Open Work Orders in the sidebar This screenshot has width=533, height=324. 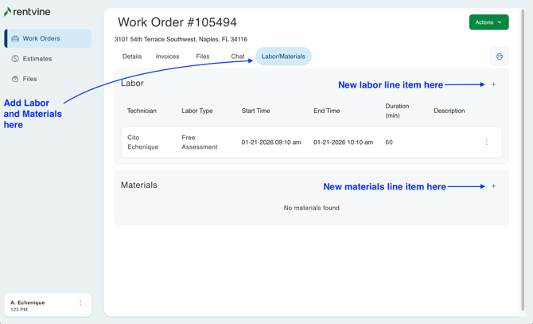(x=41, y=38)
